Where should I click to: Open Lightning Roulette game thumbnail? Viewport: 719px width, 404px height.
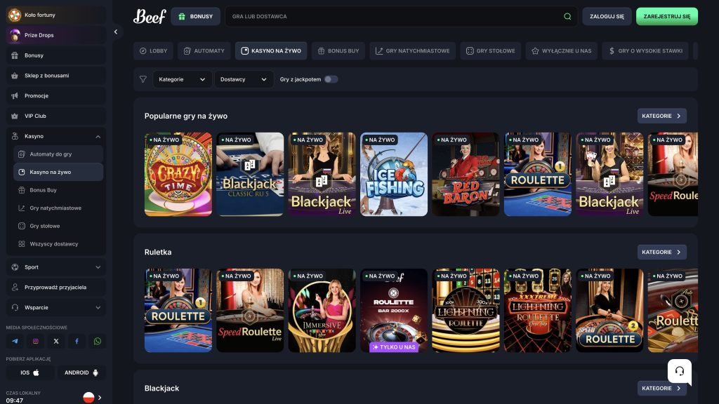coord(466,311)
